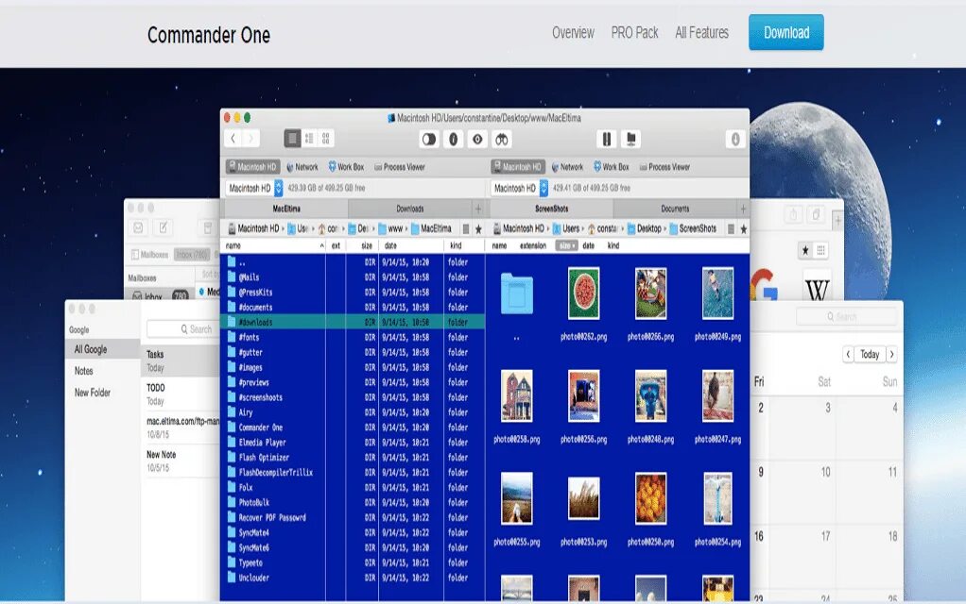Select the Elmedia Player folder row

click(x=354, y=443)
